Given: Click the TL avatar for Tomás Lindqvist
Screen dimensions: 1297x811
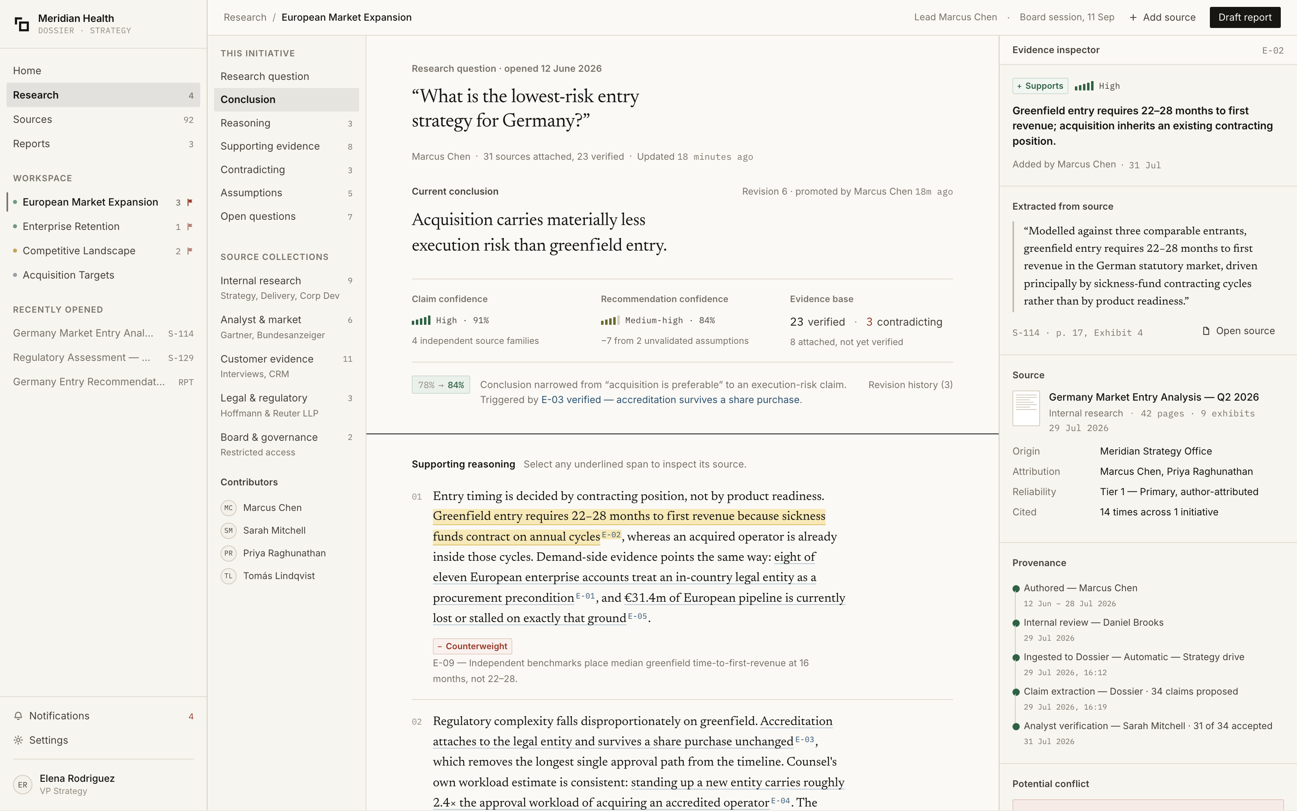Looking at the screenshot, I should [x=228, y=575].
